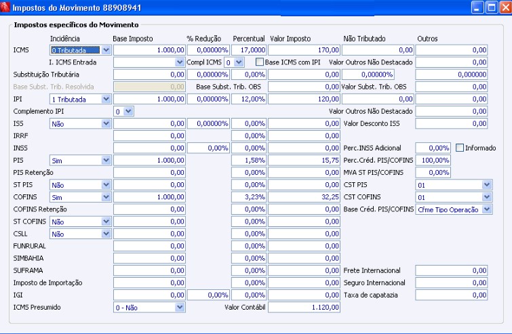The width and height of the screenshot is (512, 334).
Task: Expand the ST PIS dropdown
Action: tap(106, 184)
